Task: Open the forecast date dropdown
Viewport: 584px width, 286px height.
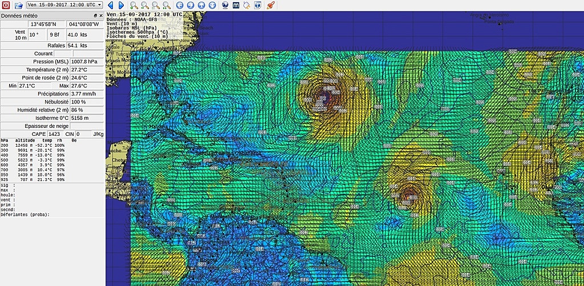Action: coord(64,5)
